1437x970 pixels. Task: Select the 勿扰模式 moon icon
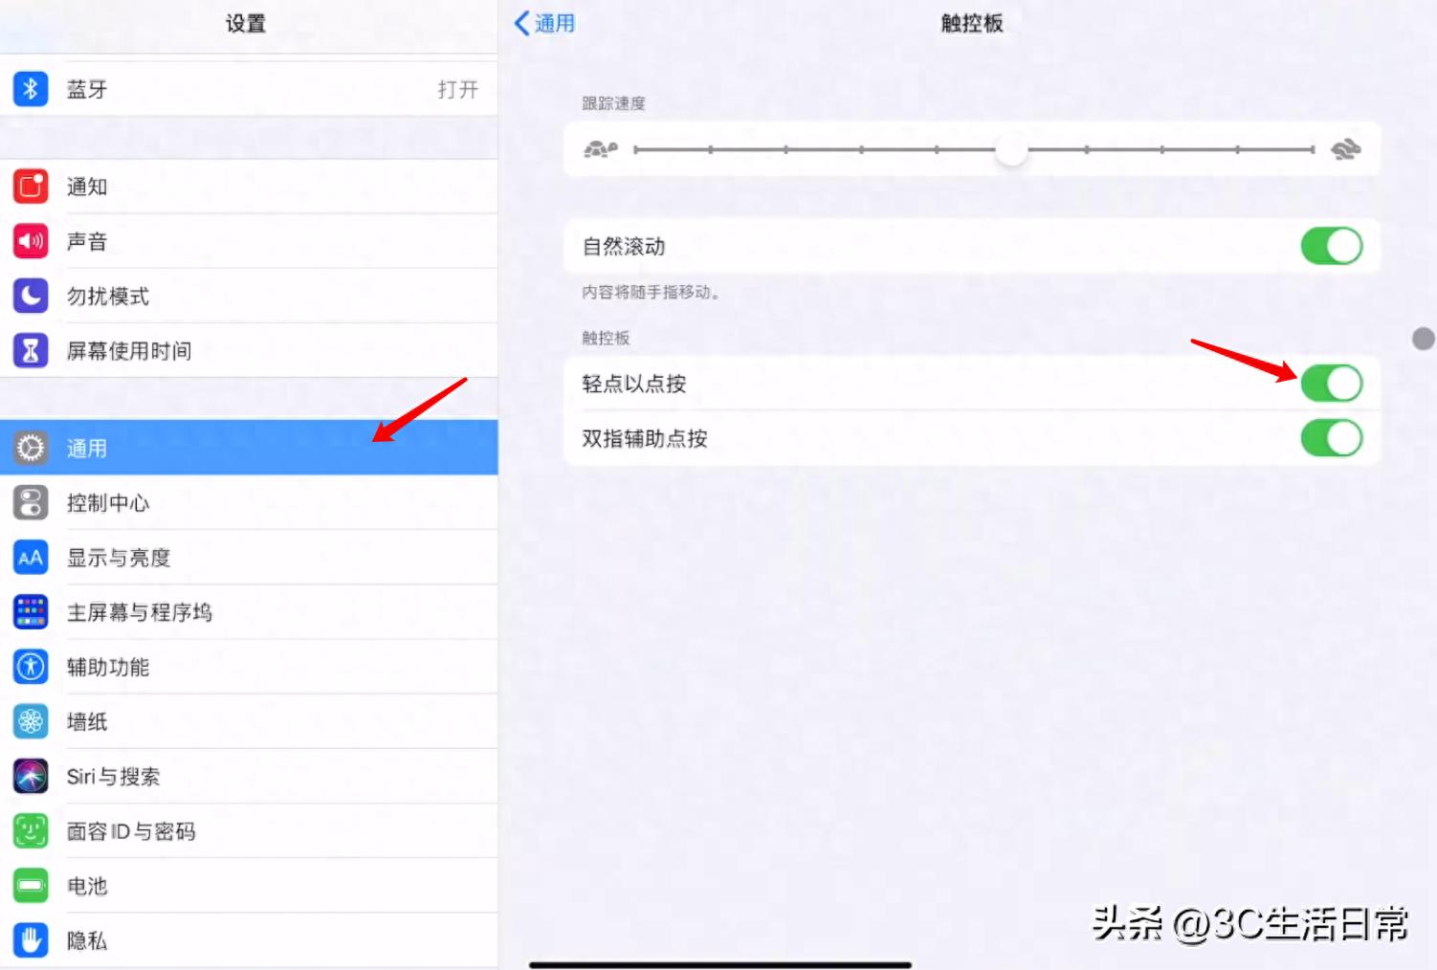(30, 296)
